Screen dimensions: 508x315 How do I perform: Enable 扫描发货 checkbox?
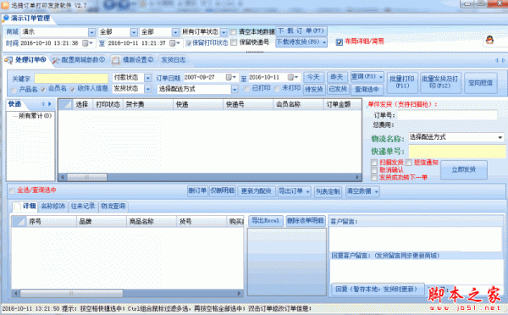[x=374, y=163]
